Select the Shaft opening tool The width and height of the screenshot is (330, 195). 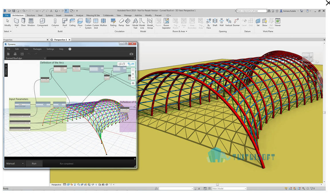click(x=215, y=22)
